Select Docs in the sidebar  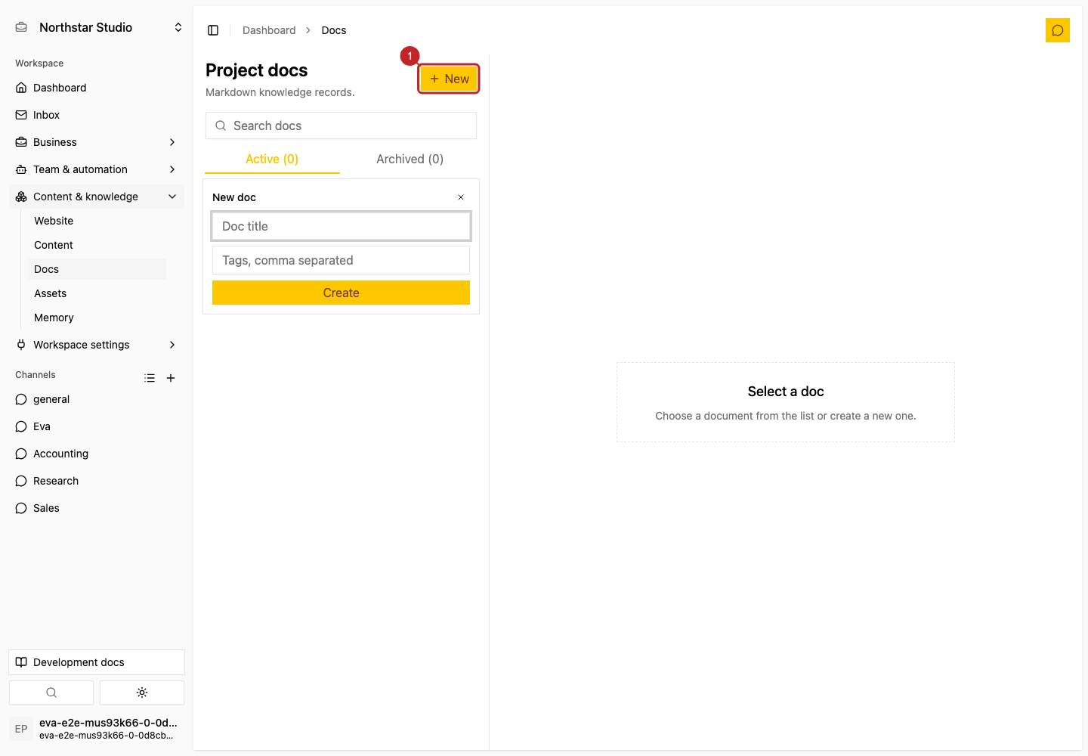[x=97, y=269]
